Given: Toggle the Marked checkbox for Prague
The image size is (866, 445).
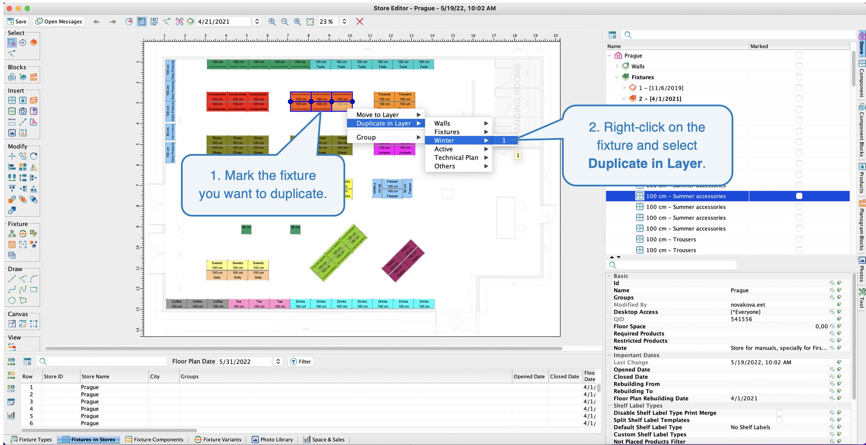Looking at the screenshot, I should [799, 55].
